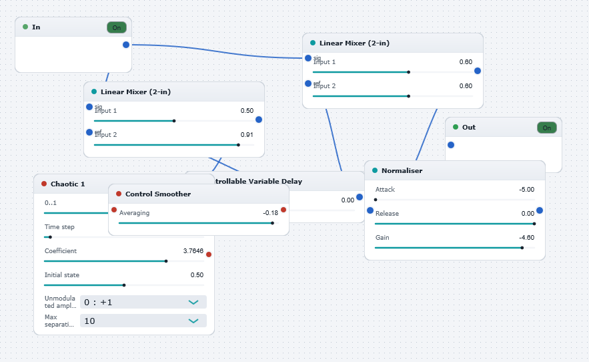Adjust the Attack slider in Normaliser
The image size is (589, 362).
point(454,200)
